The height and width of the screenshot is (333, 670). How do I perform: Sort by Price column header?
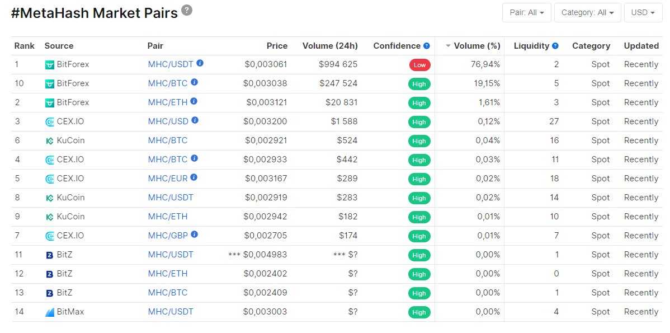click(277, 46)
